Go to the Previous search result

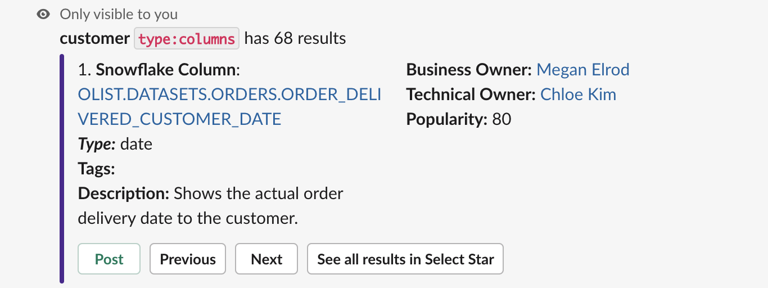(x=188, y=259)
